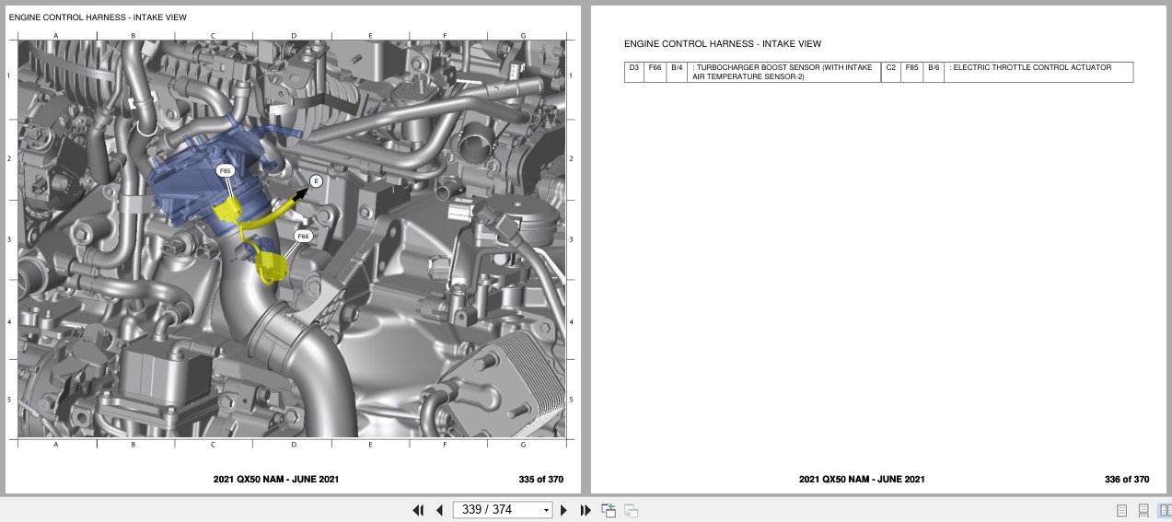Select the B/6 cell in connector table
Screen dimensions: 1172x522
(934, 72)
